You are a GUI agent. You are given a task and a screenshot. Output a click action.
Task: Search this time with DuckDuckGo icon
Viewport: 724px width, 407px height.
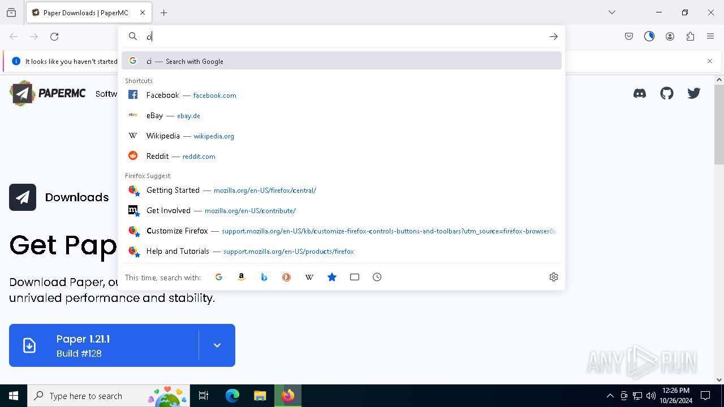[x=287, y=277]
